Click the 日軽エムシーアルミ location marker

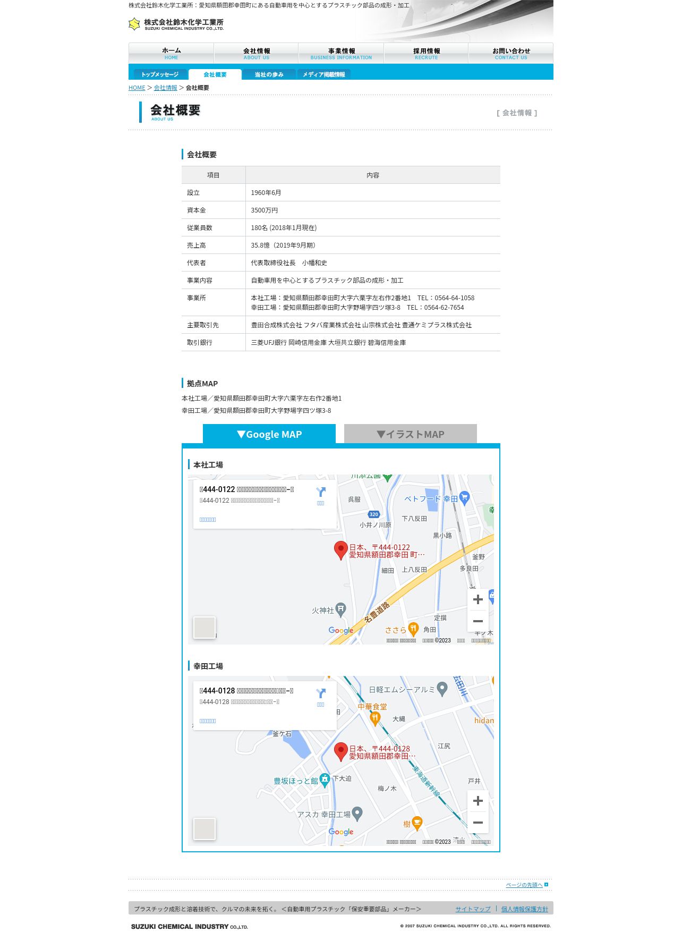[442, 689]
